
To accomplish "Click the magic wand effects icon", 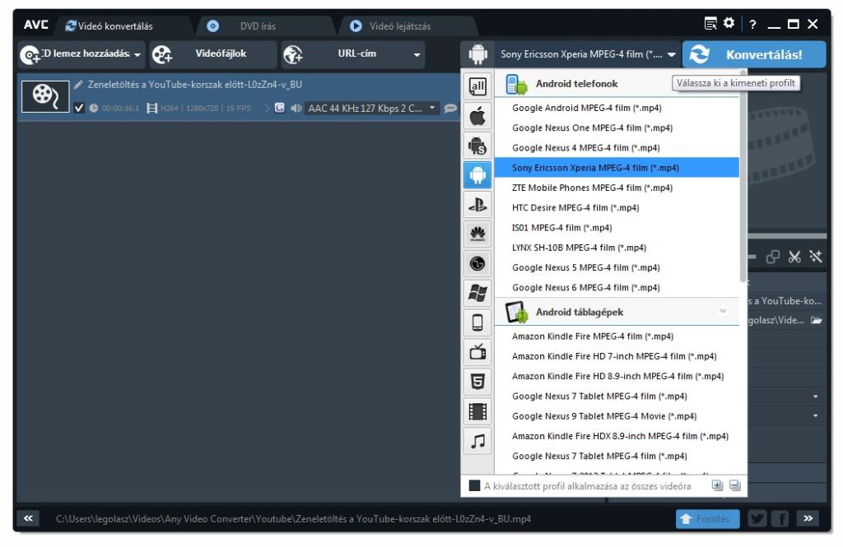I will (x=816, y=257).
